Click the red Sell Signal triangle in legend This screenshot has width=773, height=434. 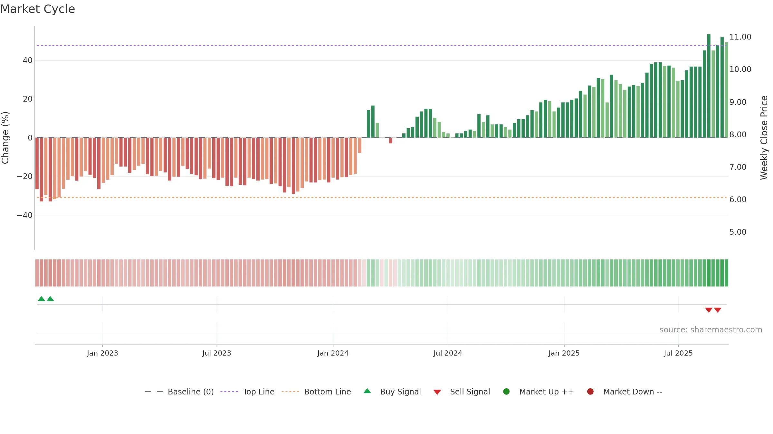point(437,392)
